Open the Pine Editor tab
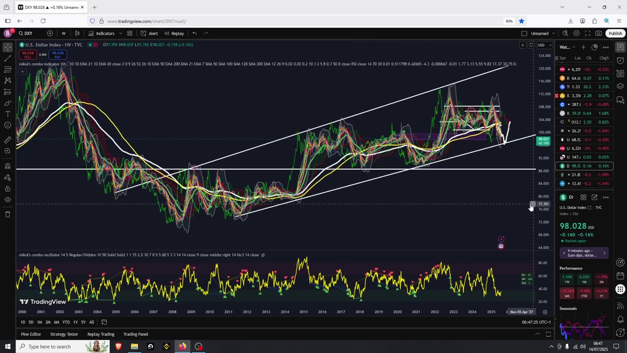 click(x=31, y=334)
